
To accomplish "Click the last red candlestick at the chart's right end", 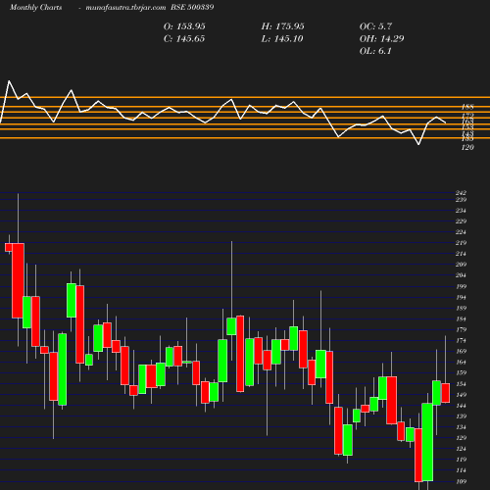I will (x=446, y=393).
